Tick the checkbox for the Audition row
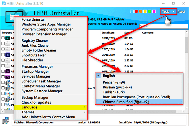The image size is (189, 126). [x=3, y=38]
